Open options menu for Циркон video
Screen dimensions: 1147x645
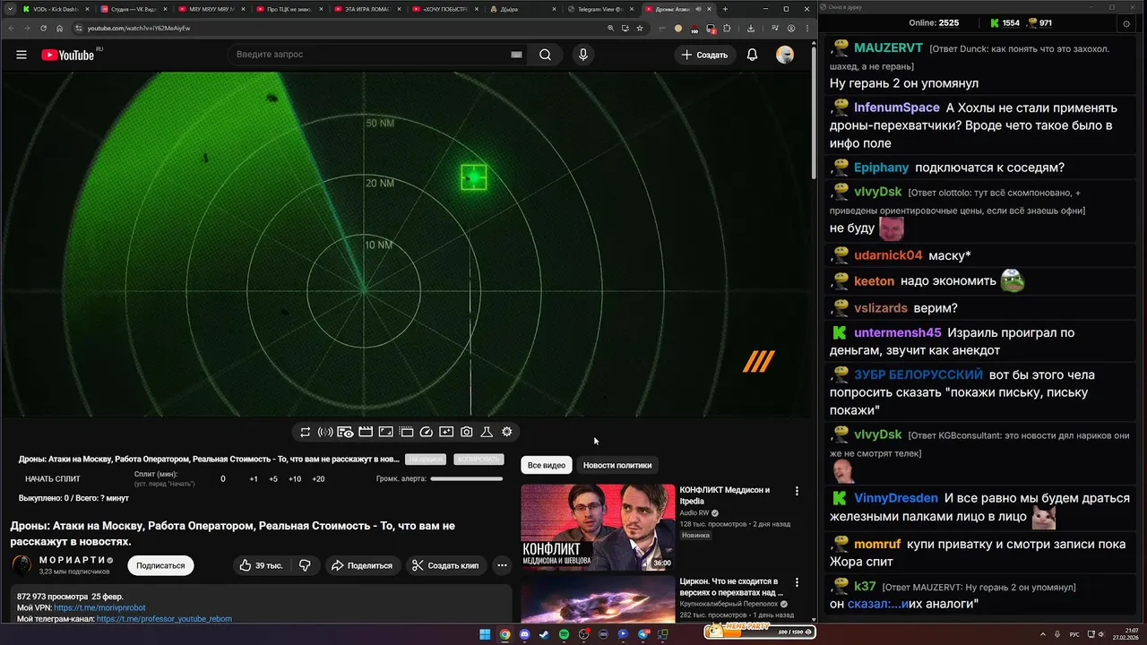click(797, 582)
